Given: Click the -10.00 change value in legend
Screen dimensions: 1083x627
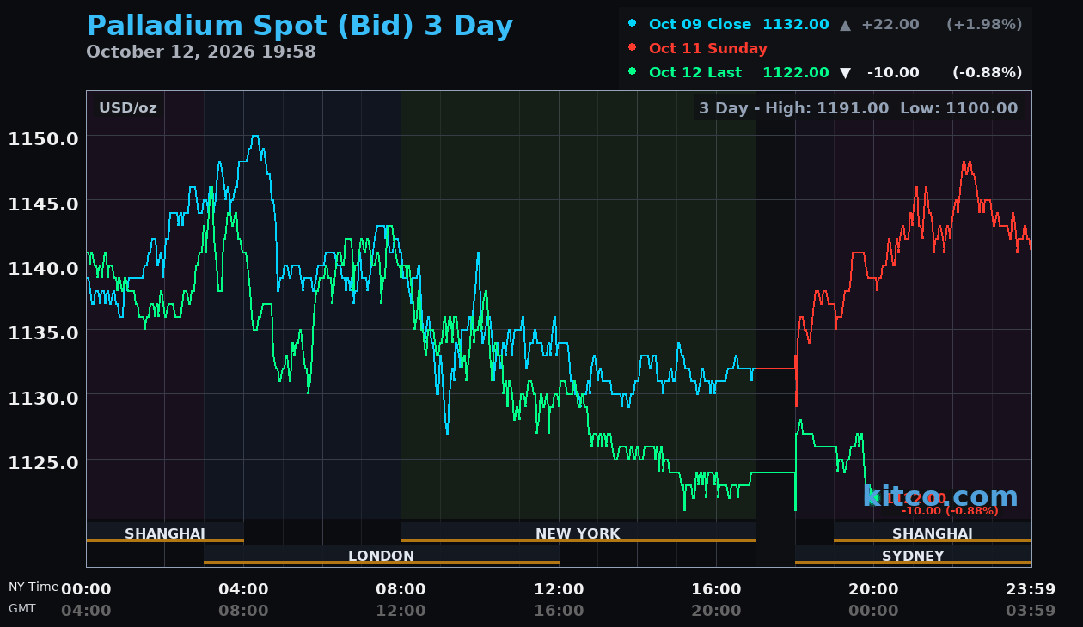Looking at the screenshot, I should (893, 72).
